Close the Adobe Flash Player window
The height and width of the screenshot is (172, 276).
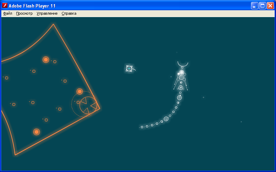tap(270, 6)
